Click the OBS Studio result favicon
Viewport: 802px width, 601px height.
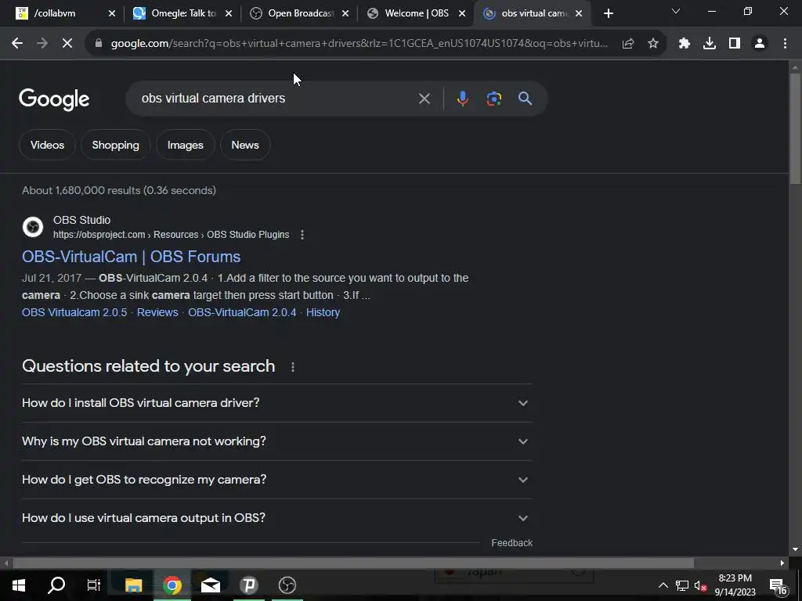click(33, 227)
